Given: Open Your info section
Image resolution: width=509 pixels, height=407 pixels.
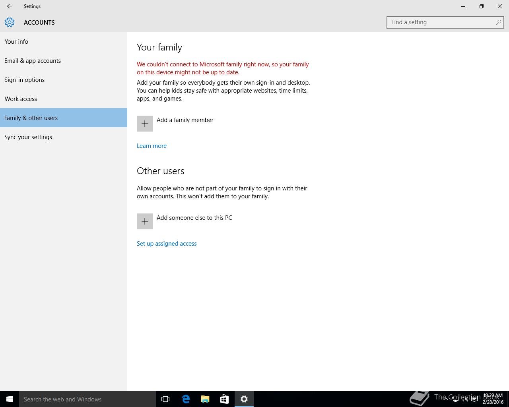Looking at the screenshot, I should coord(64,41).
